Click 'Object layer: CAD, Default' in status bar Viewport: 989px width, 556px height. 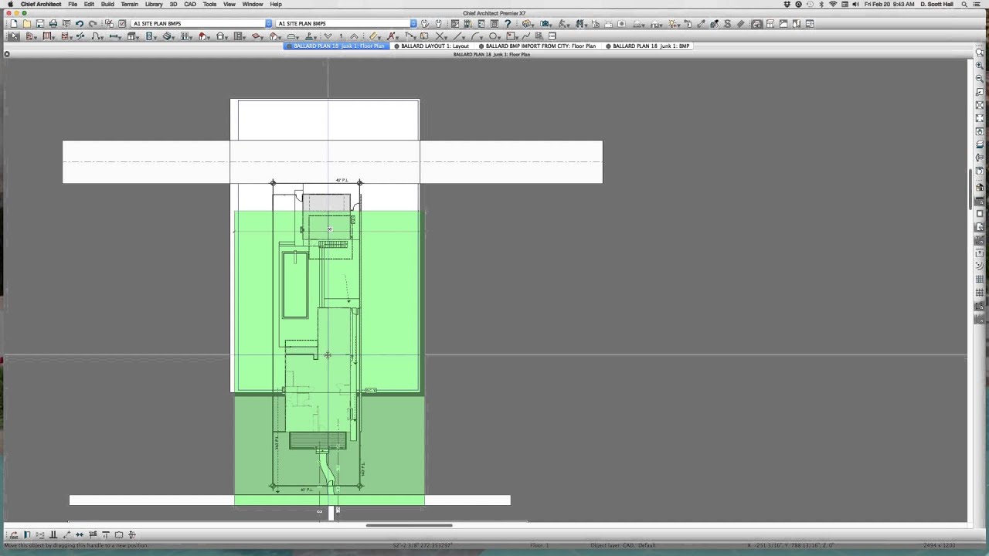point(624,545)
